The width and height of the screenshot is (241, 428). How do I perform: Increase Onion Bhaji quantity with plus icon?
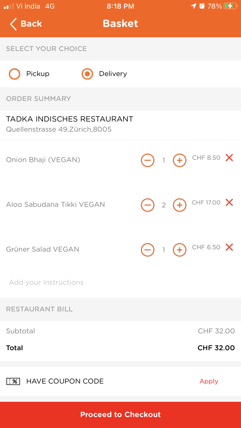[179, 160]
